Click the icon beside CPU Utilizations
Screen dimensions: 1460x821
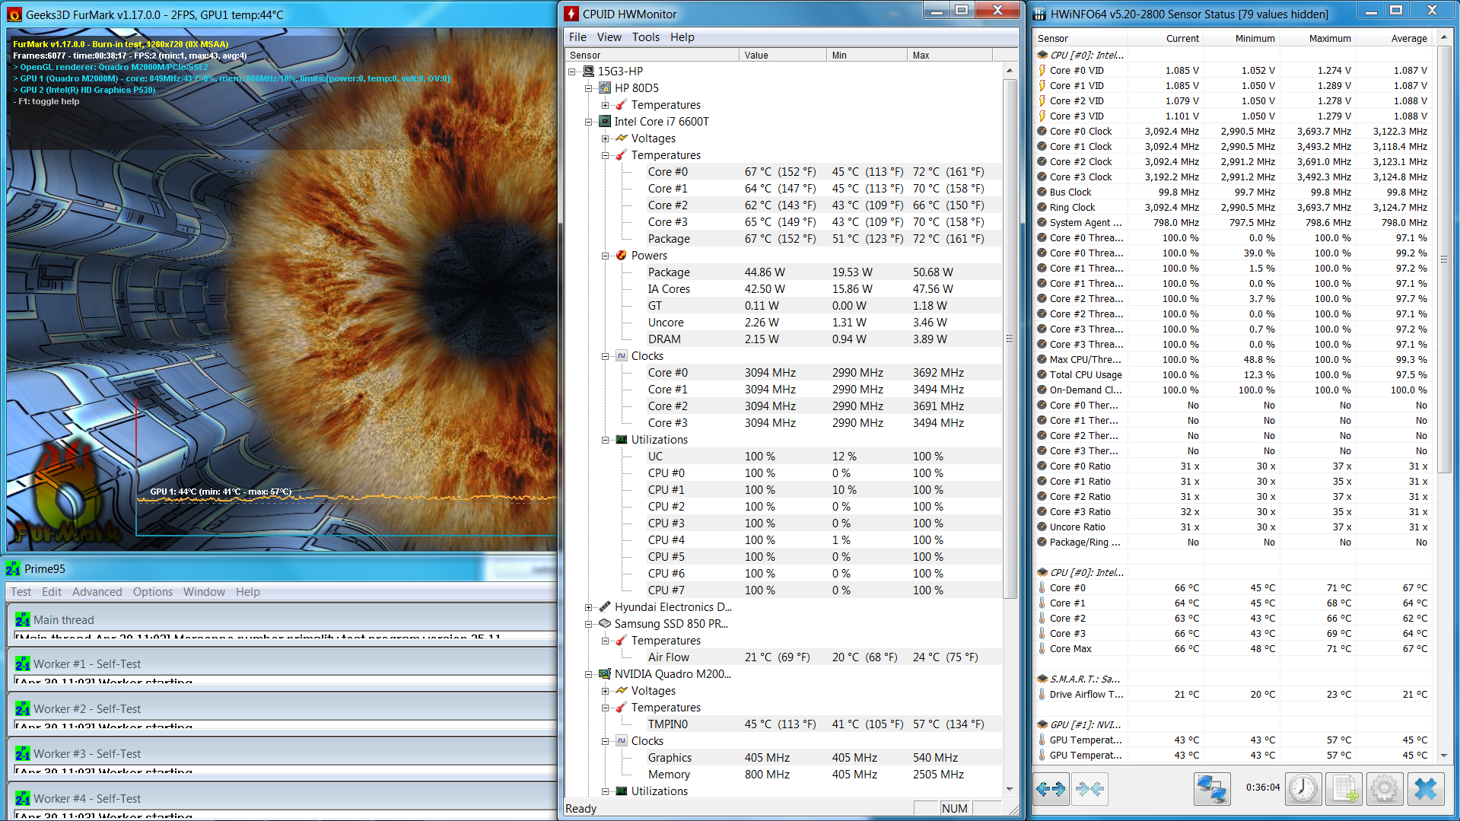pos(622,439)
